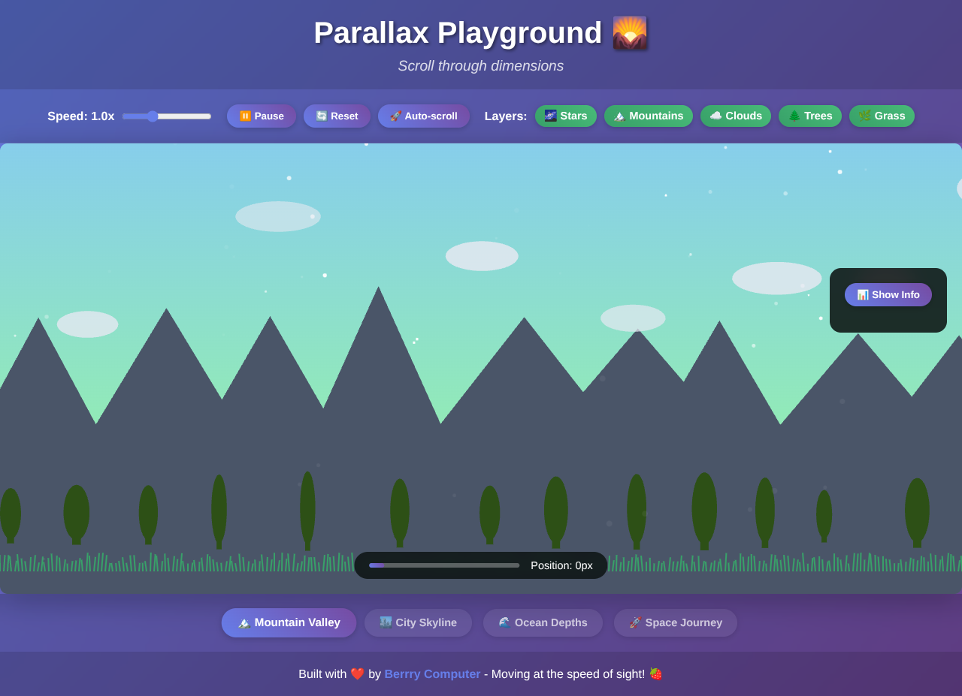This screenshot has height=696, width=962.
Task: Select the Ocean Depths scene tab
Action: pyautogui.click(x=543, y=622)
